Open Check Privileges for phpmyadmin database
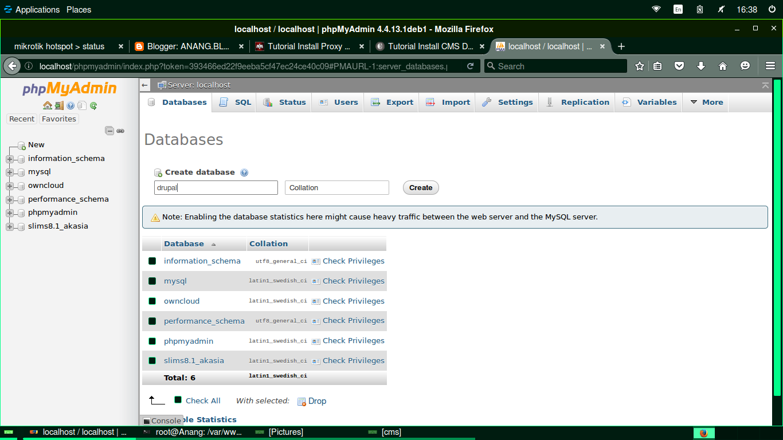Viewport: 783px width, 440px height. (x=353, y=340)
